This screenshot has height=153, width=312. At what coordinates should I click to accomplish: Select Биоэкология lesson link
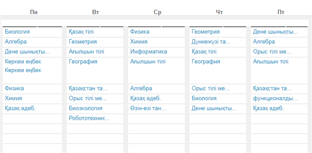[x=86, y=108]
